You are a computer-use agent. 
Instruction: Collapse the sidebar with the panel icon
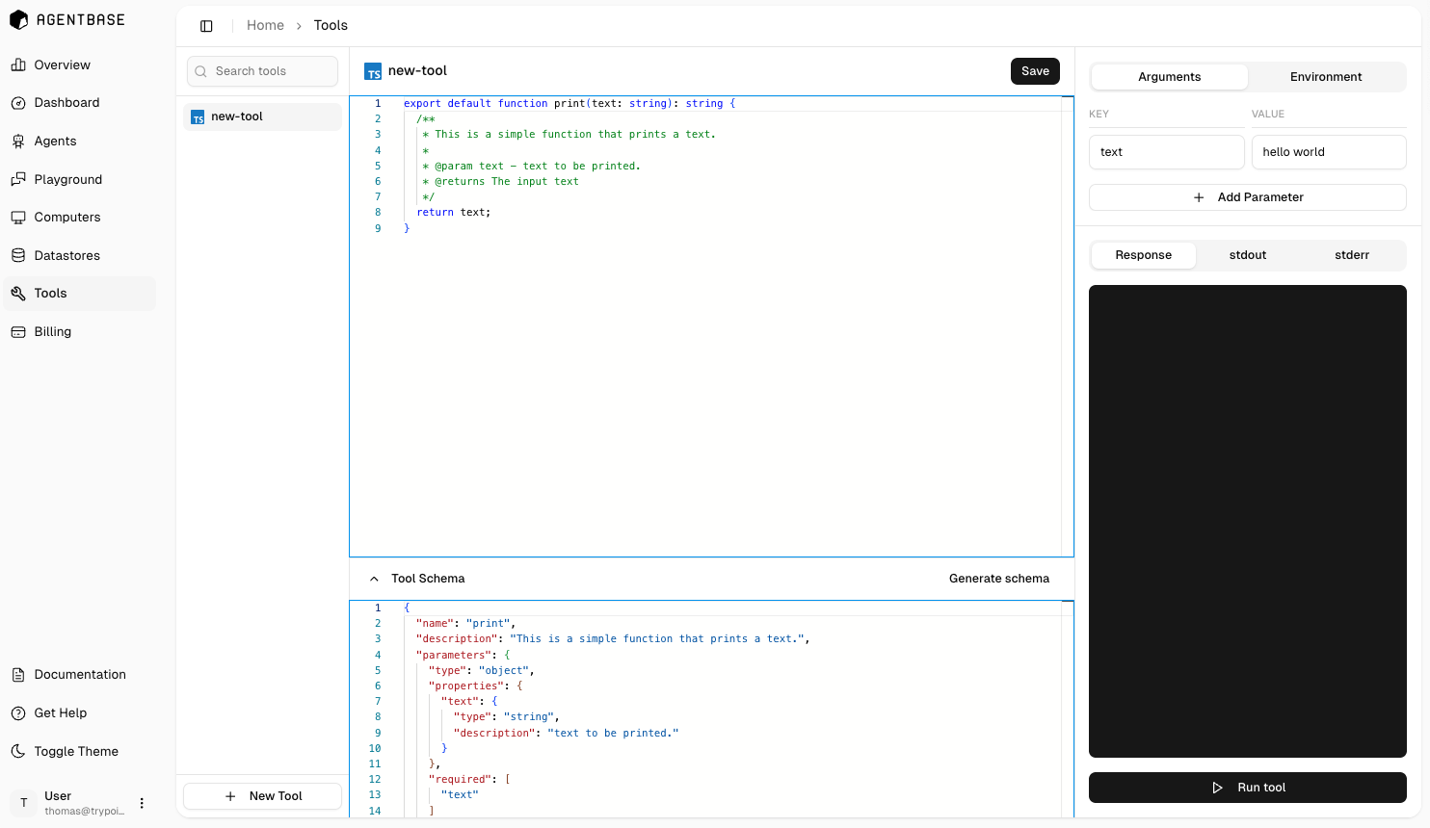coord(206,25)
